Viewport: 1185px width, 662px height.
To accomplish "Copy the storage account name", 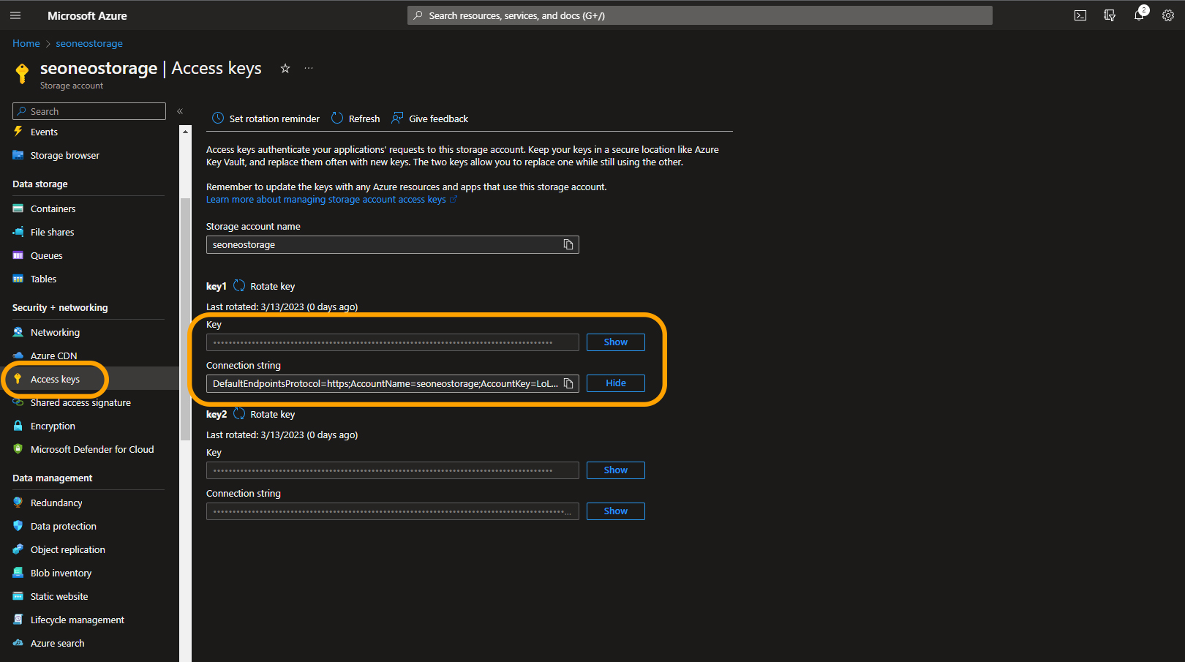I will tap(568, 244).
